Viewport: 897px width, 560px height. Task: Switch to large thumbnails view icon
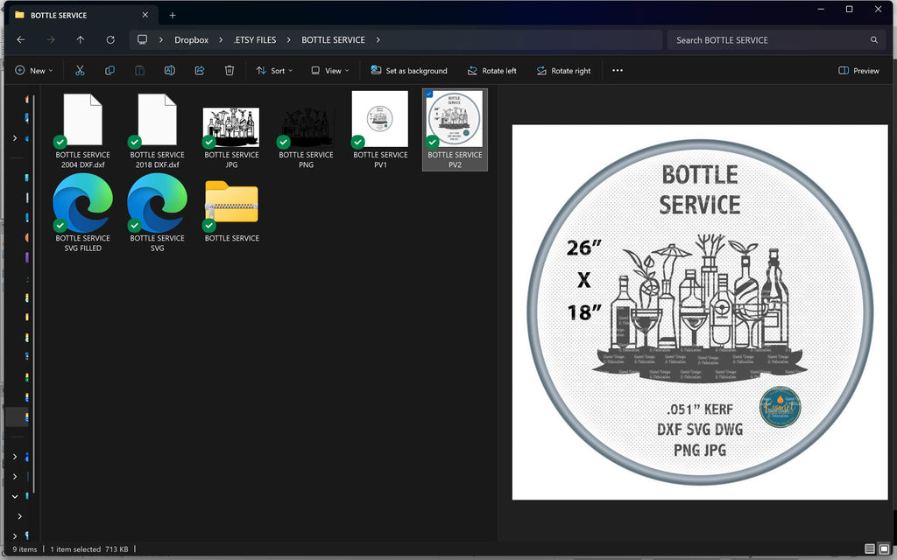pyautogui.click(x=884, y=549)
